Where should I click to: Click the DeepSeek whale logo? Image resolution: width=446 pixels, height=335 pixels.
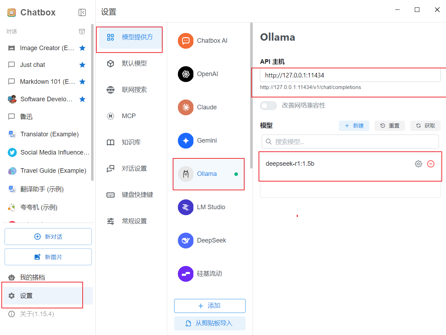pyautogui.click(x=186, y=240)
